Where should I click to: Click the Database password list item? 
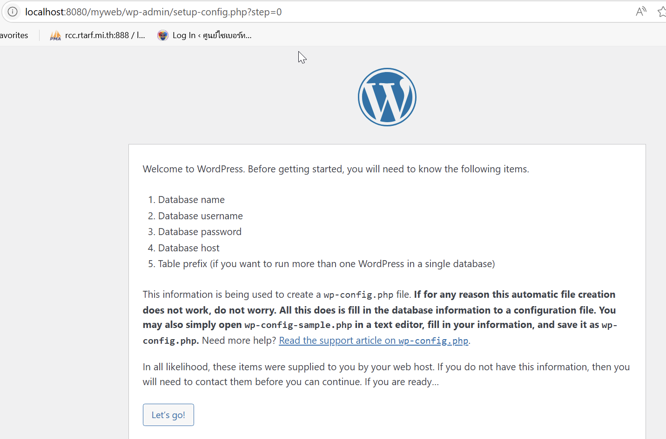(200, 232)
